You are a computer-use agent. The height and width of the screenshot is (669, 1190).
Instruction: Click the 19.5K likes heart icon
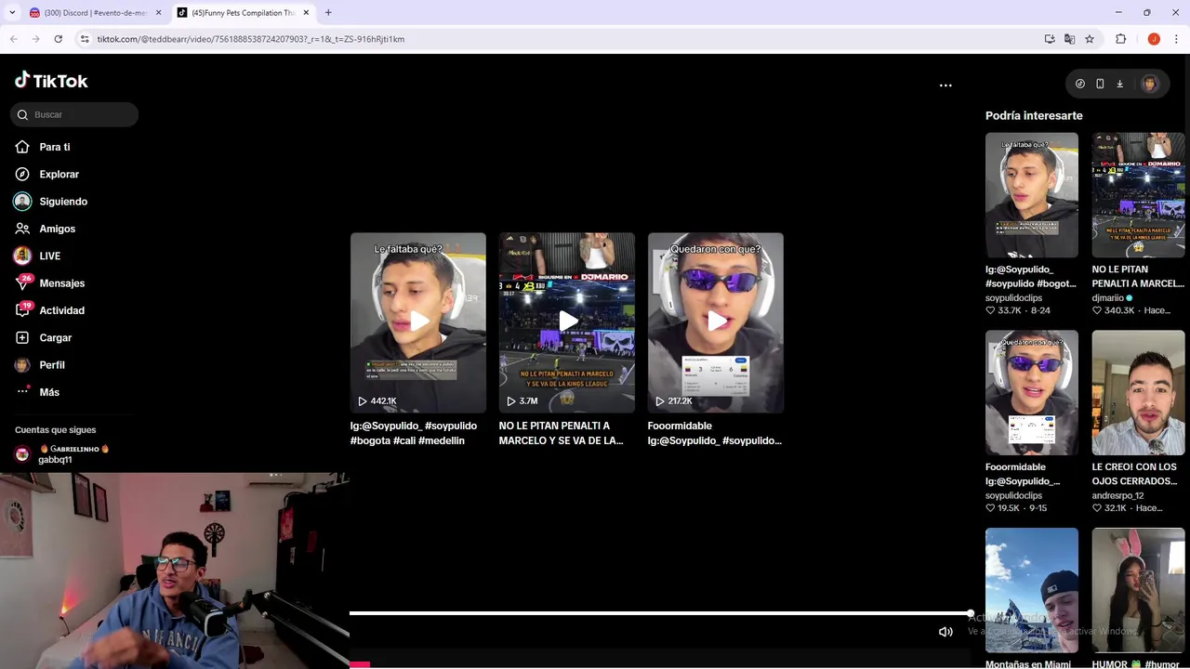(990, 508)
